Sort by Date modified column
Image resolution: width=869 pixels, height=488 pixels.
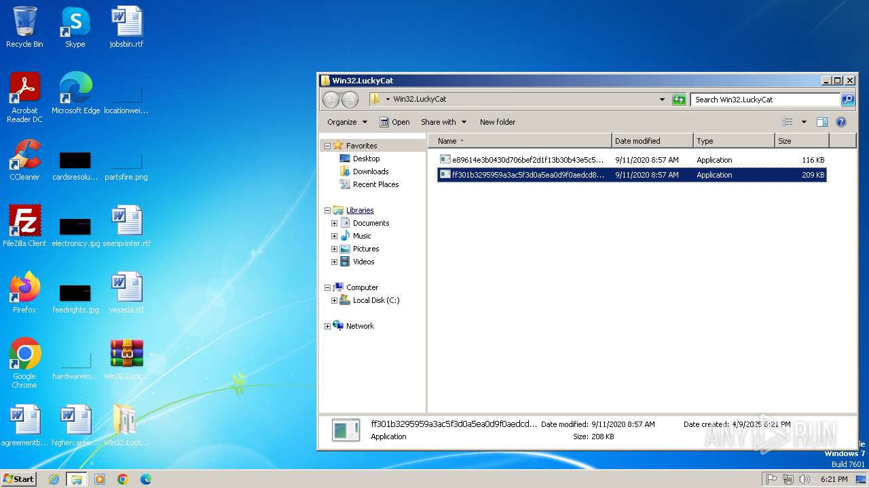(652, 141)
